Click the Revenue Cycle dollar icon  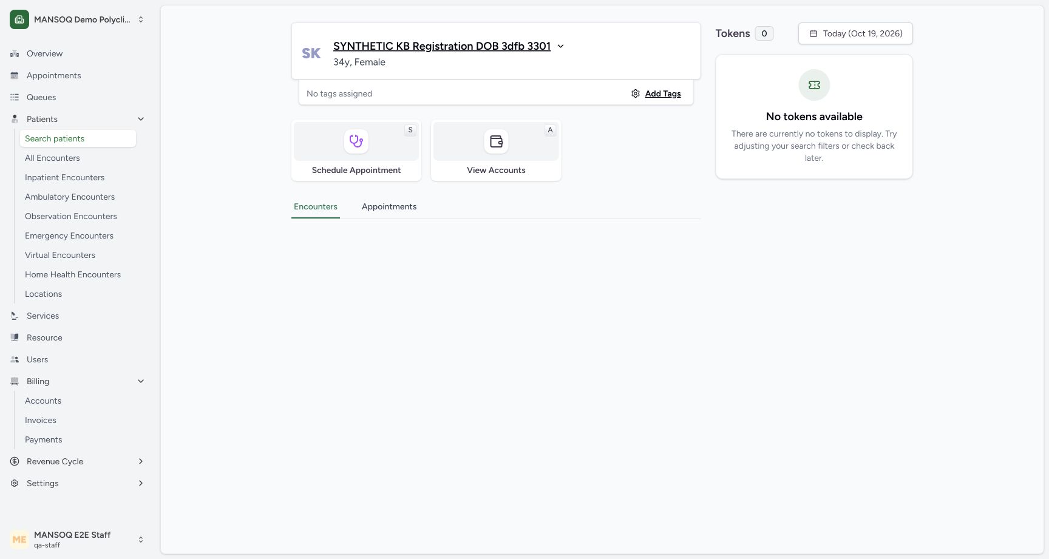(x=15, y=461)
